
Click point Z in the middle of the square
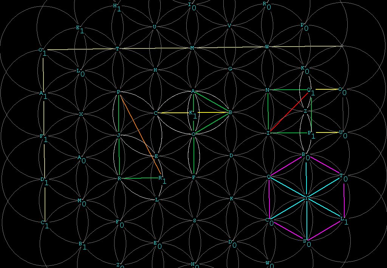(305, 111)
